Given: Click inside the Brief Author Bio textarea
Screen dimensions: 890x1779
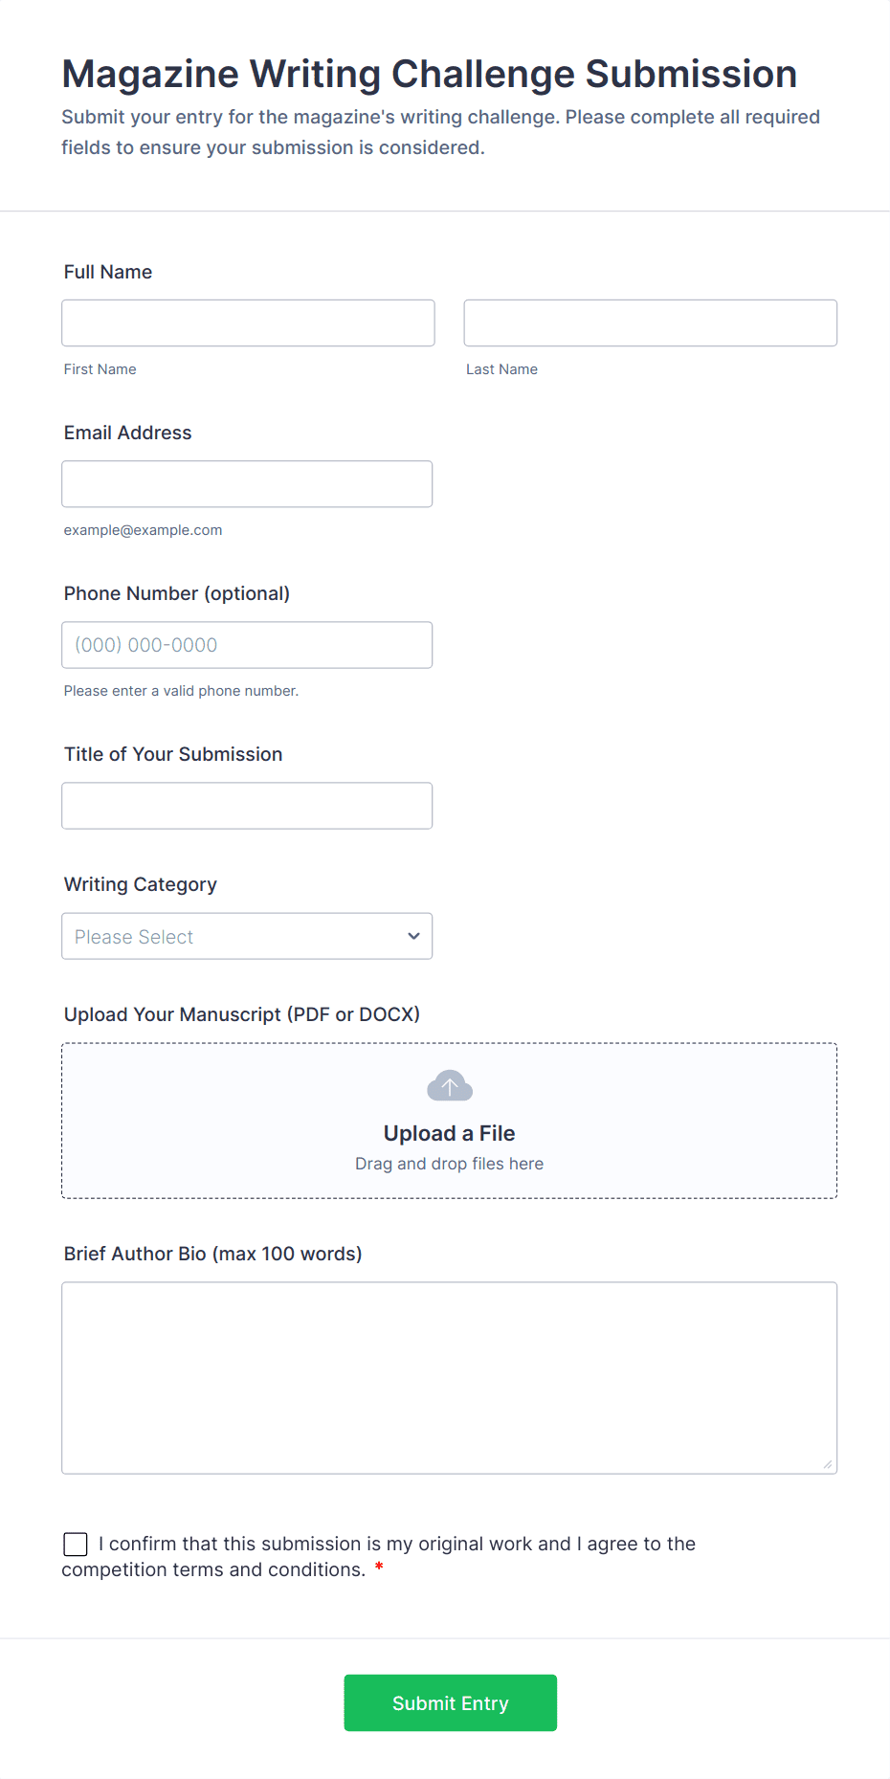Looking at the screenshot, I should 449,1378.
